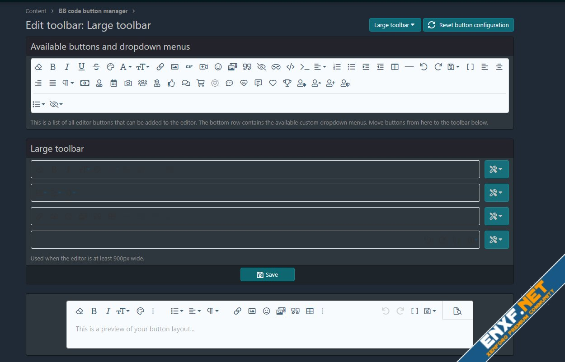Click the inline code angle brackets icon
Image resolution: width=565 pixels, height=362 pixels.
[x=290, y=67]
